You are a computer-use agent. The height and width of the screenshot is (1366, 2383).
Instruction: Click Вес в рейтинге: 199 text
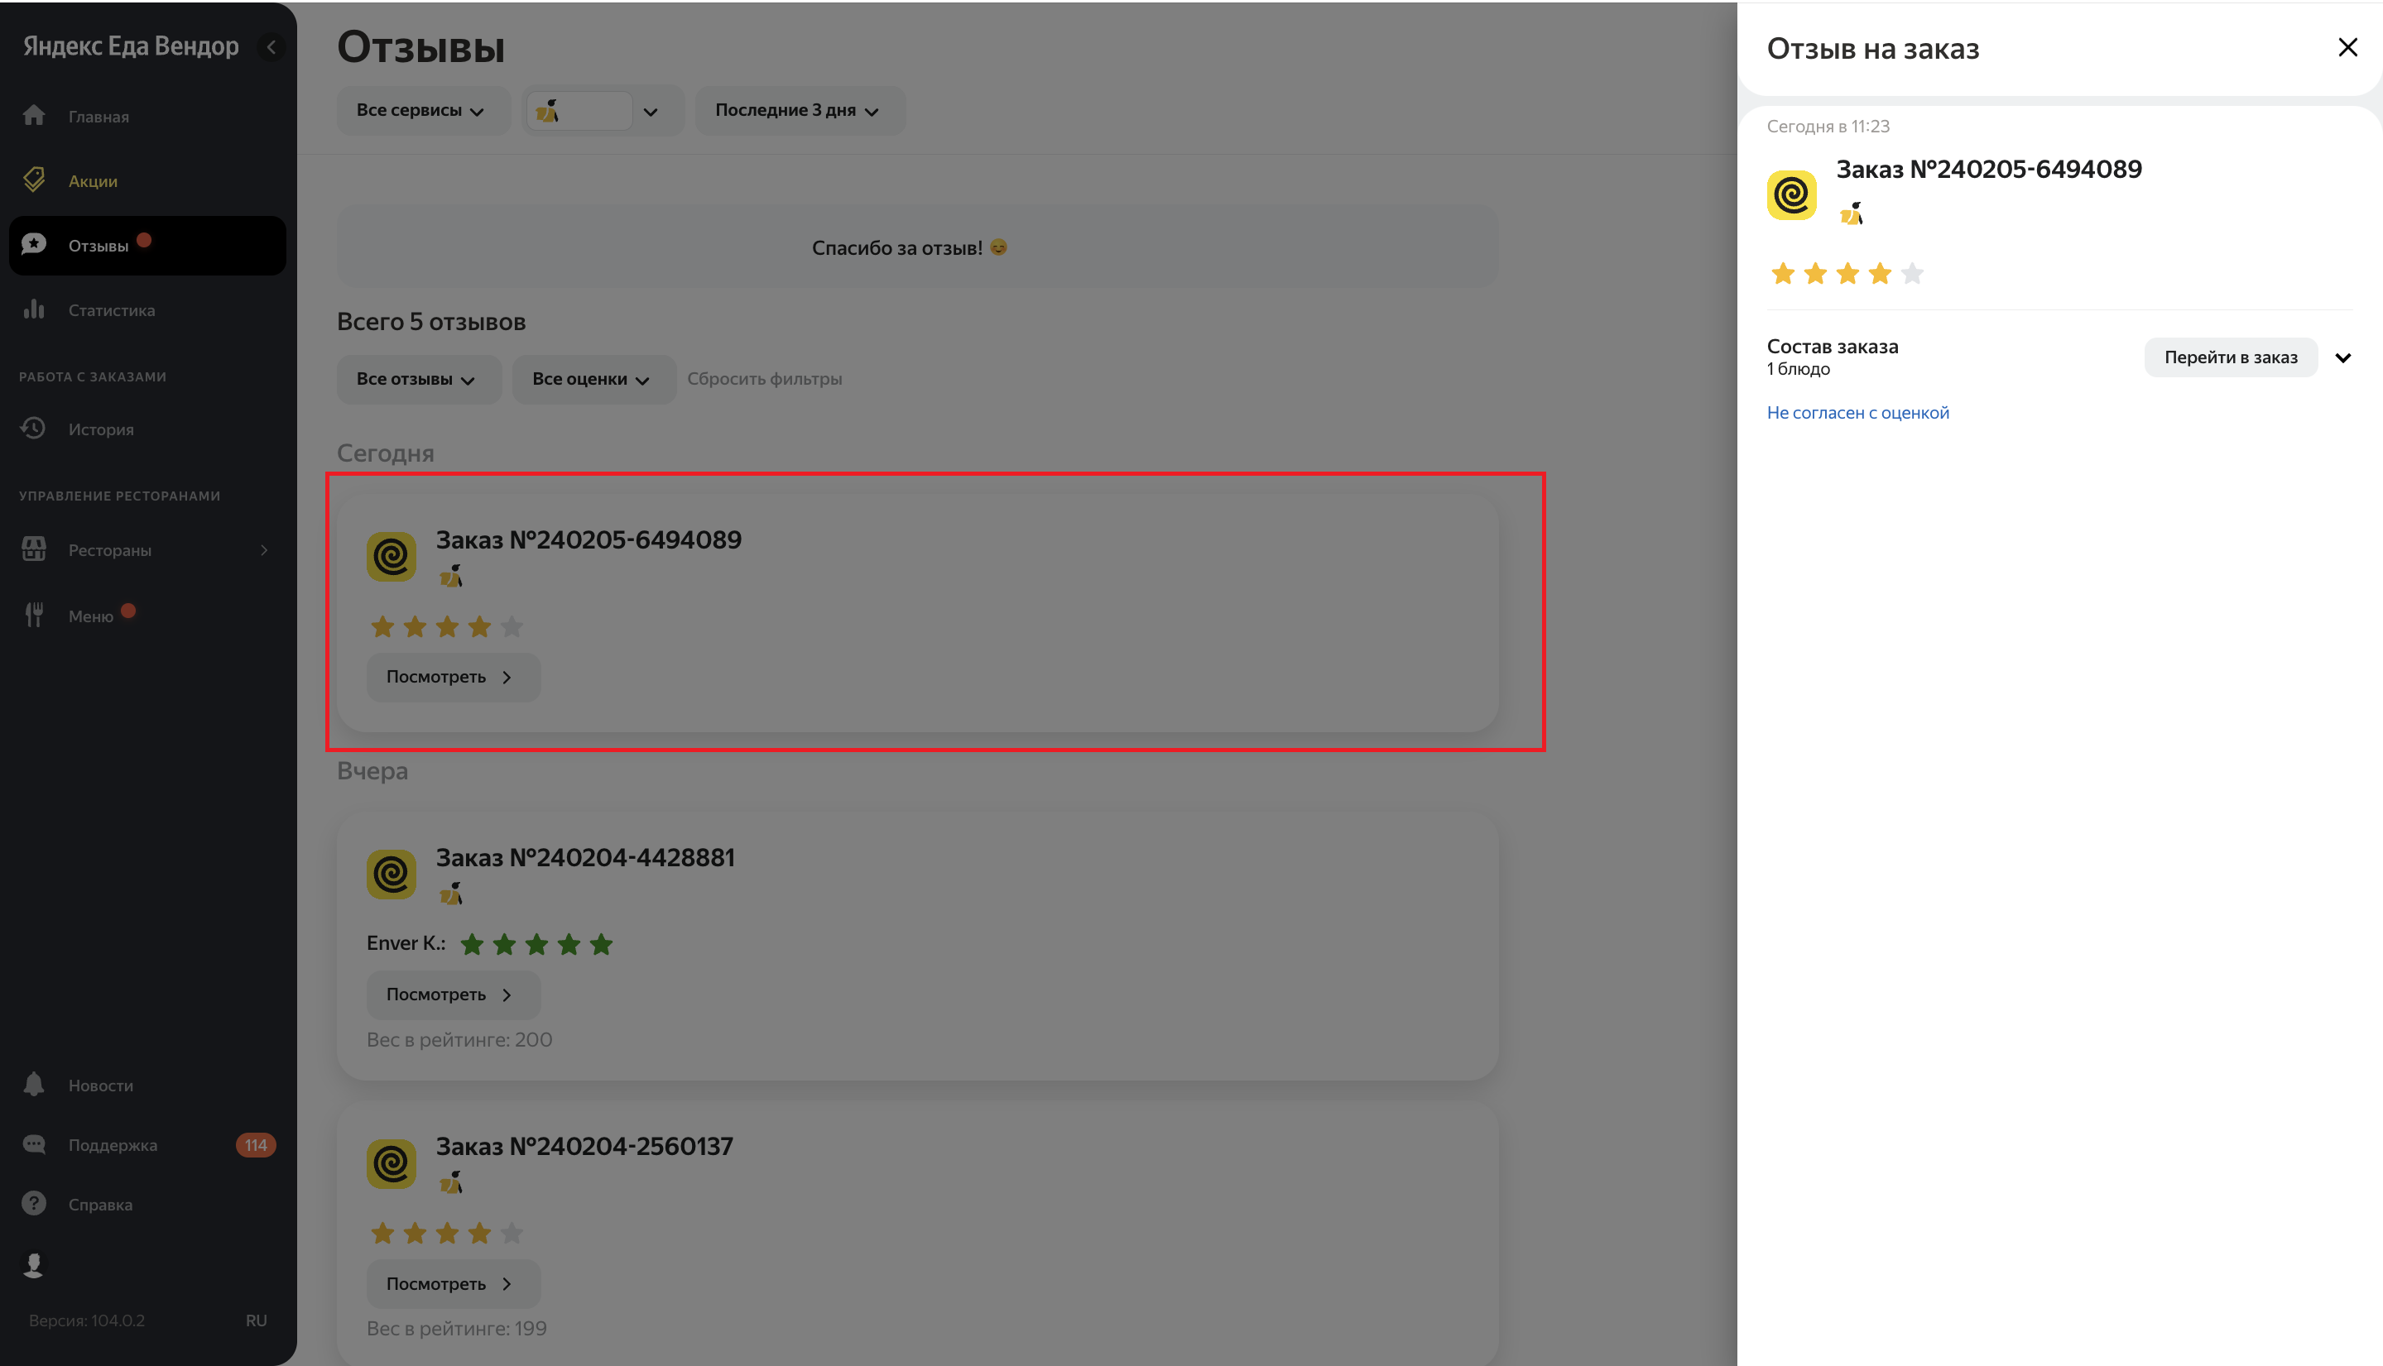(x=456, y=1329)
